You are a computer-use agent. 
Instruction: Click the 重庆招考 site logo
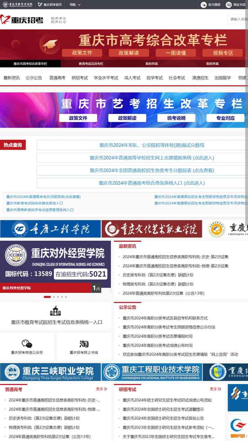[22, 20]
